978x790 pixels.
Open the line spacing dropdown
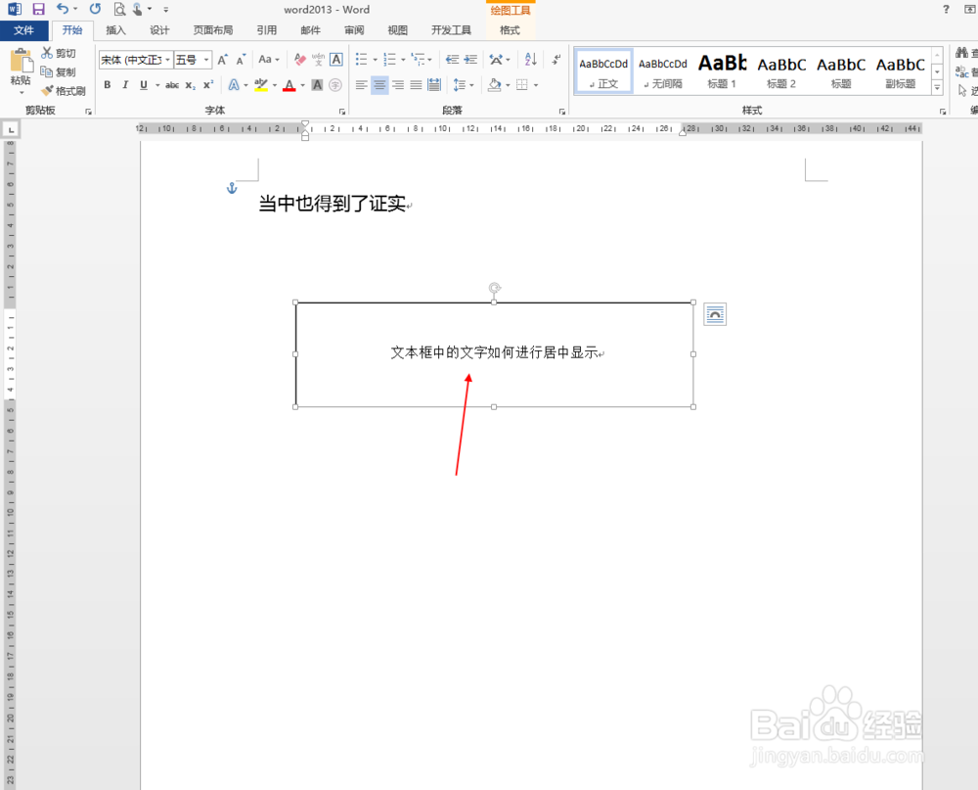[x=471, y=85]
